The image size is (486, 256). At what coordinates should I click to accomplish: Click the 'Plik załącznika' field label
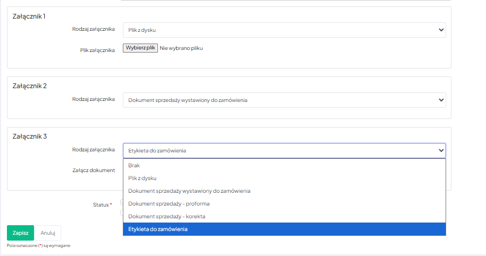tap(97, 50)
